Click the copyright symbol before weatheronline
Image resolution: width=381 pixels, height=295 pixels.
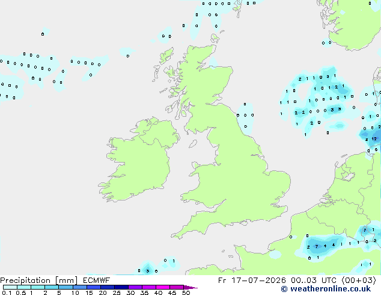click(284, 289)
